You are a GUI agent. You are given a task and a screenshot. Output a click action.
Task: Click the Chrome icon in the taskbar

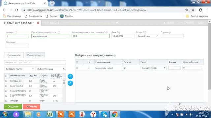point(115,114)
